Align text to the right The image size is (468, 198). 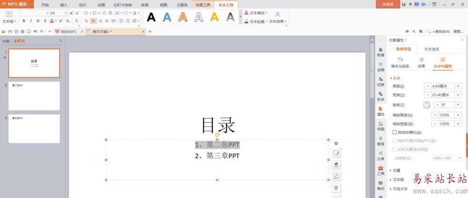tap(100, 21)
